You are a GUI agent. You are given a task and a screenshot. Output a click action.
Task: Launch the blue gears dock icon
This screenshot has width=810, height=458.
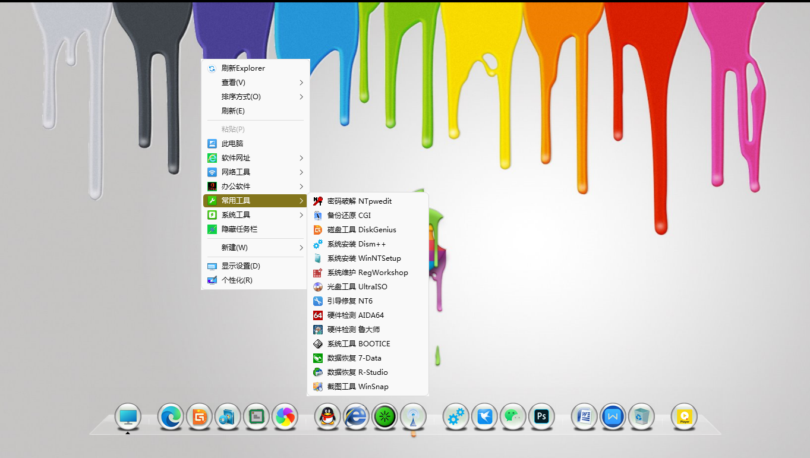click(x=456, y=416)
